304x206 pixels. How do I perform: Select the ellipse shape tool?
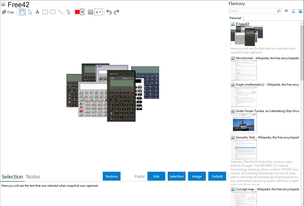[x=53, y=12]
